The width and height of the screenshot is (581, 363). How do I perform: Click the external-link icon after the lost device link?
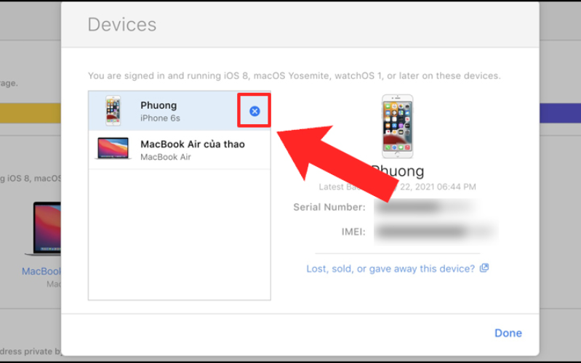484,268
